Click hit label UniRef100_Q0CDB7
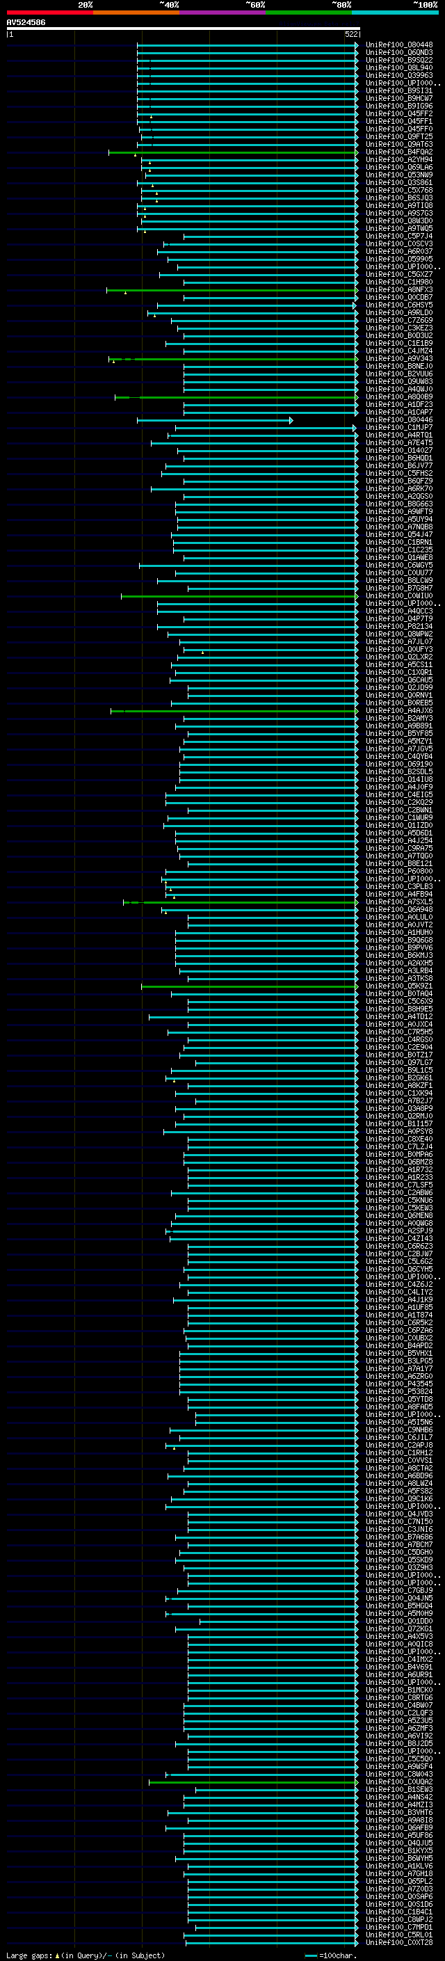This screenshot has height=1961, width=445. coord(399,298)
